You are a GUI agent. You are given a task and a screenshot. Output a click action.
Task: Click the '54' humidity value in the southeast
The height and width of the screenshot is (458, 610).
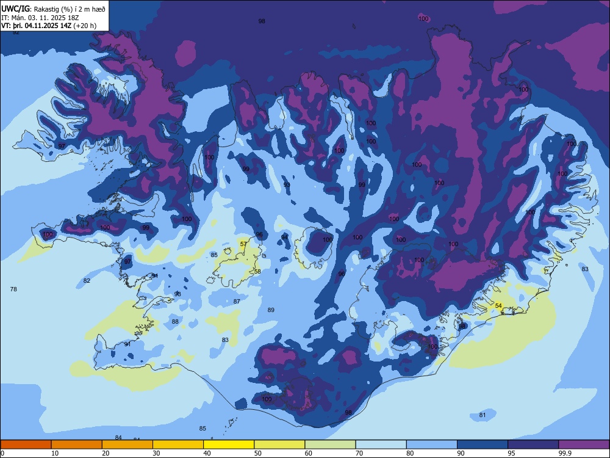(498, 306)
